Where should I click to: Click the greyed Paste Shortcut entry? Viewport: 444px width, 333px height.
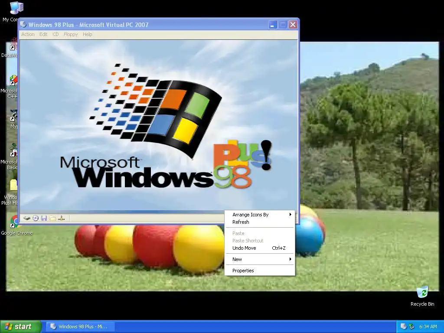click(260, 241)
